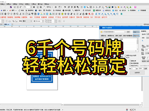Click the 解析二维码 button

point(119,36)
